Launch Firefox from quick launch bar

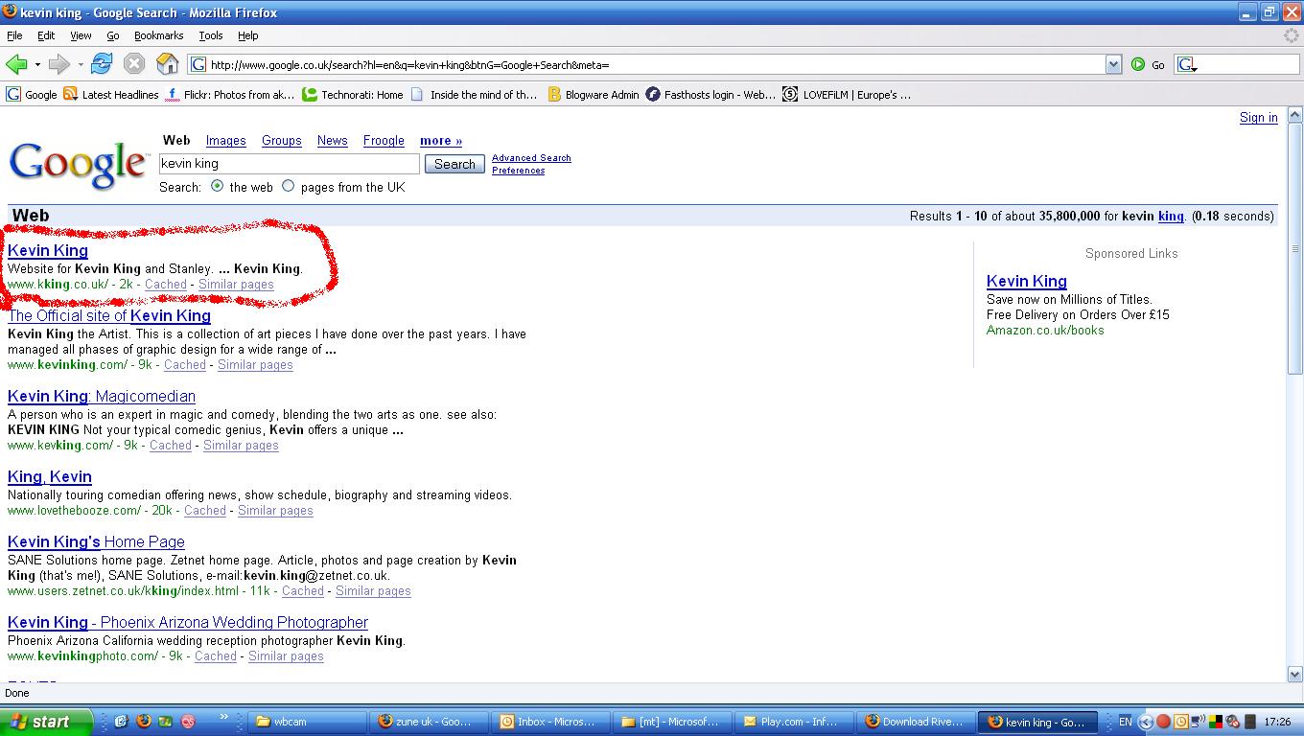pyautogui.click(x=144, y=722)
